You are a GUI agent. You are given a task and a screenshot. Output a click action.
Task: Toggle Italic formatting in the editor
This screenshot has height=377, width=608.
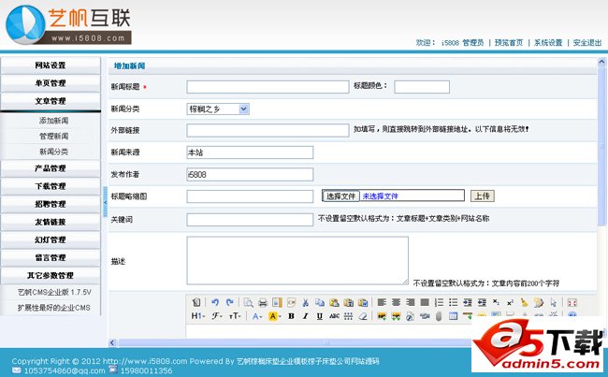305,316
